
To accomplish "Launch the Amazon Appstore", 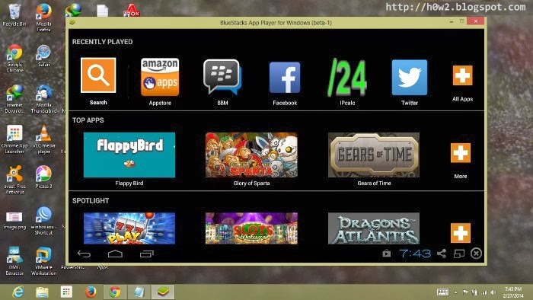I will tap(160, 77).
